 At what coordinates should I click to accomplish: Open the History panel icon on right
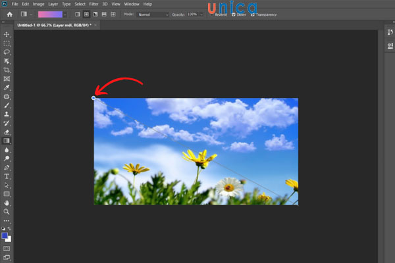(390, 32)
